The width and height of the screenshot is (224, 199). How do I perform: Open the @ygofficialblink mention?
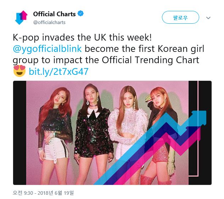point(47,48)
